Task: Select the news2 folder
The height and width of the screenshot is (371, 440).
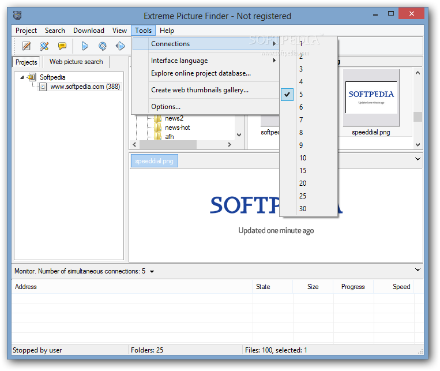Action: tap(174, 118)
